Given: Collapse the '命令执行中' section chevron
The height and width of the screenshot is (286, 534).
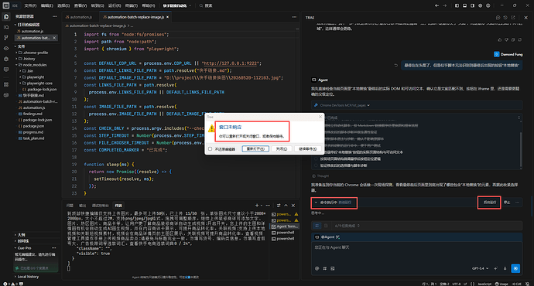Looking at the screenshot, I should click(316, 203).
